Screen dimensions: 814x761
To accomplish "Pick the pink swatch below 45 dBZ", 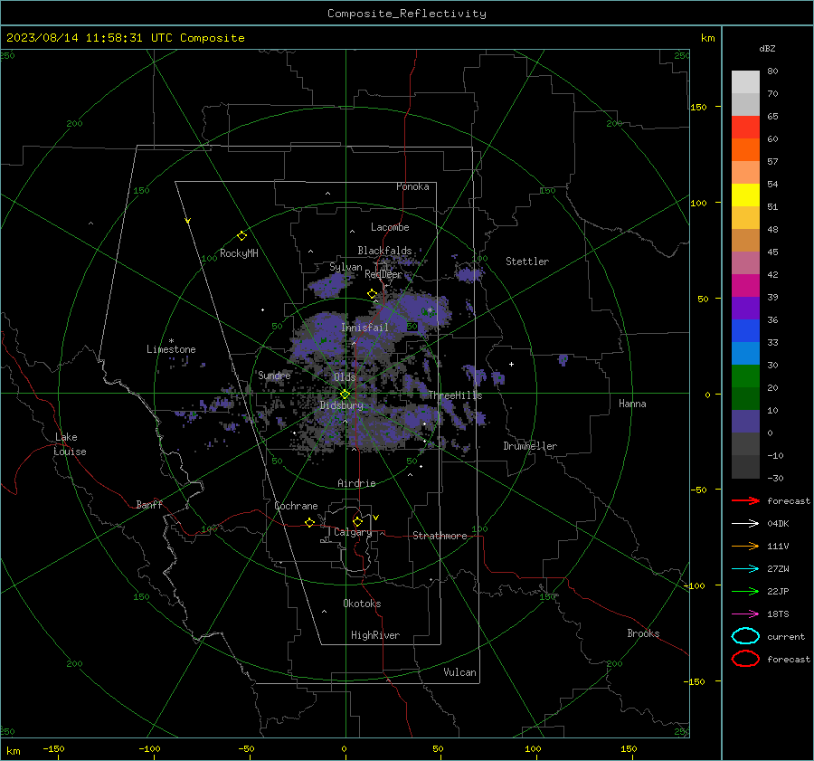I will point(745,262).
